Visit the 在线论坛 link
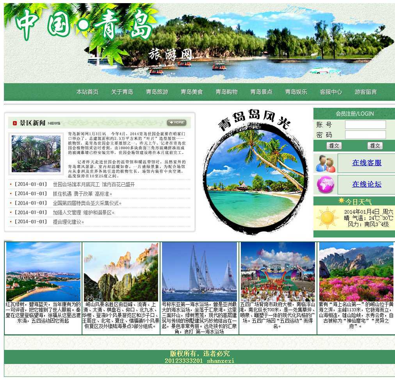 [367, 184]
